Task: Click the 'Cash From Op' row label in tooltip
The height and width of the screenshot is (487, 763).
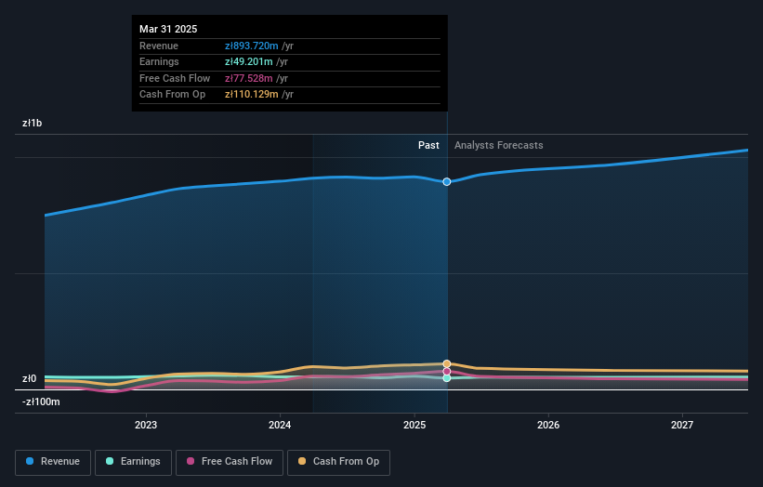Action: coord(172,95)
